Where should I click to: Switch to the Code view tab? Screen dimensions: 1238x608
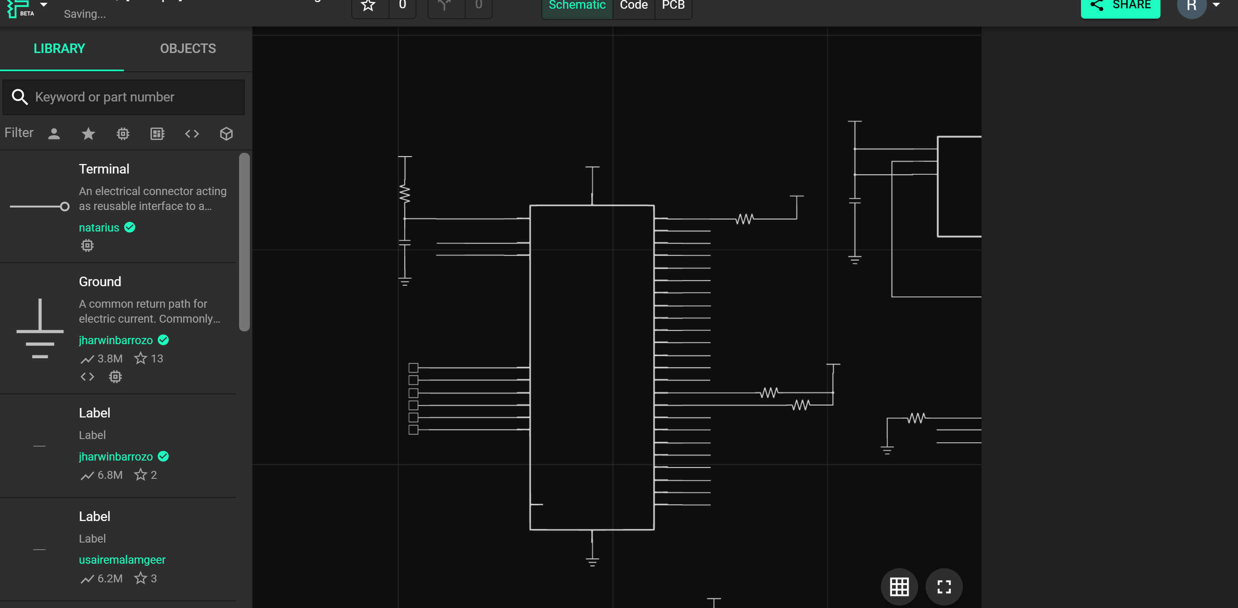(x=634, y=6)
